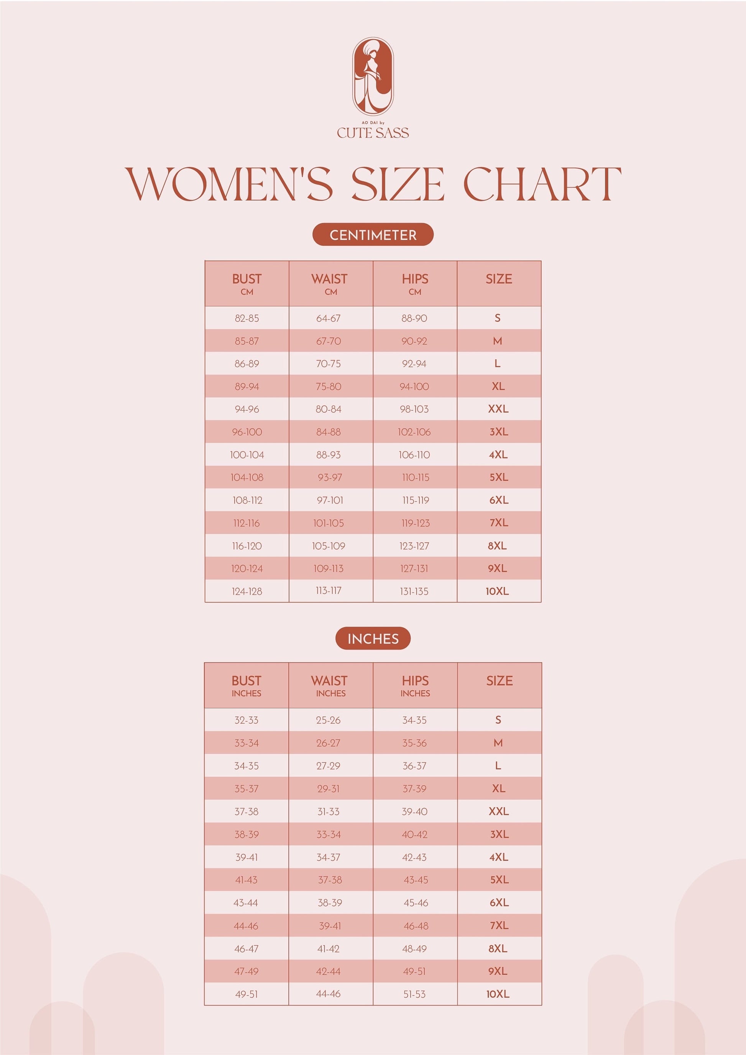This screenshot has height=1055, width=746.
Task: Click the CUTE SASS brand name text
Action: point(373,133)
